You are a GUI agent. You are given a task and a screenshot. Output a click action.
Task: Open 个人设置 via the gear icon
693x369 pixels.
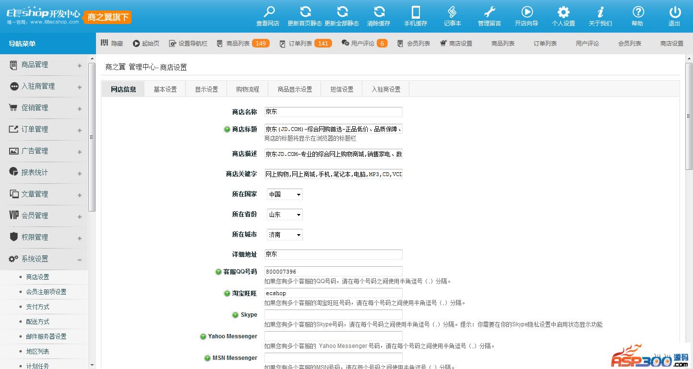click(x=563, y=12)
